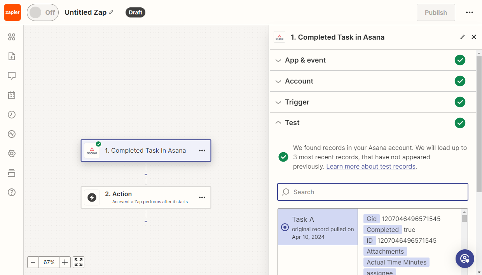482x275 pixels.
Task: Collapse the Test section
Action: point(292,123)
